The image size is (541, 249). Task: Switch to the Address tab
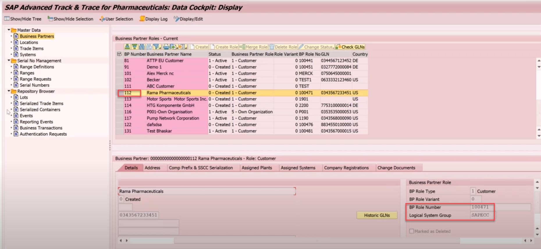(152, 168)
